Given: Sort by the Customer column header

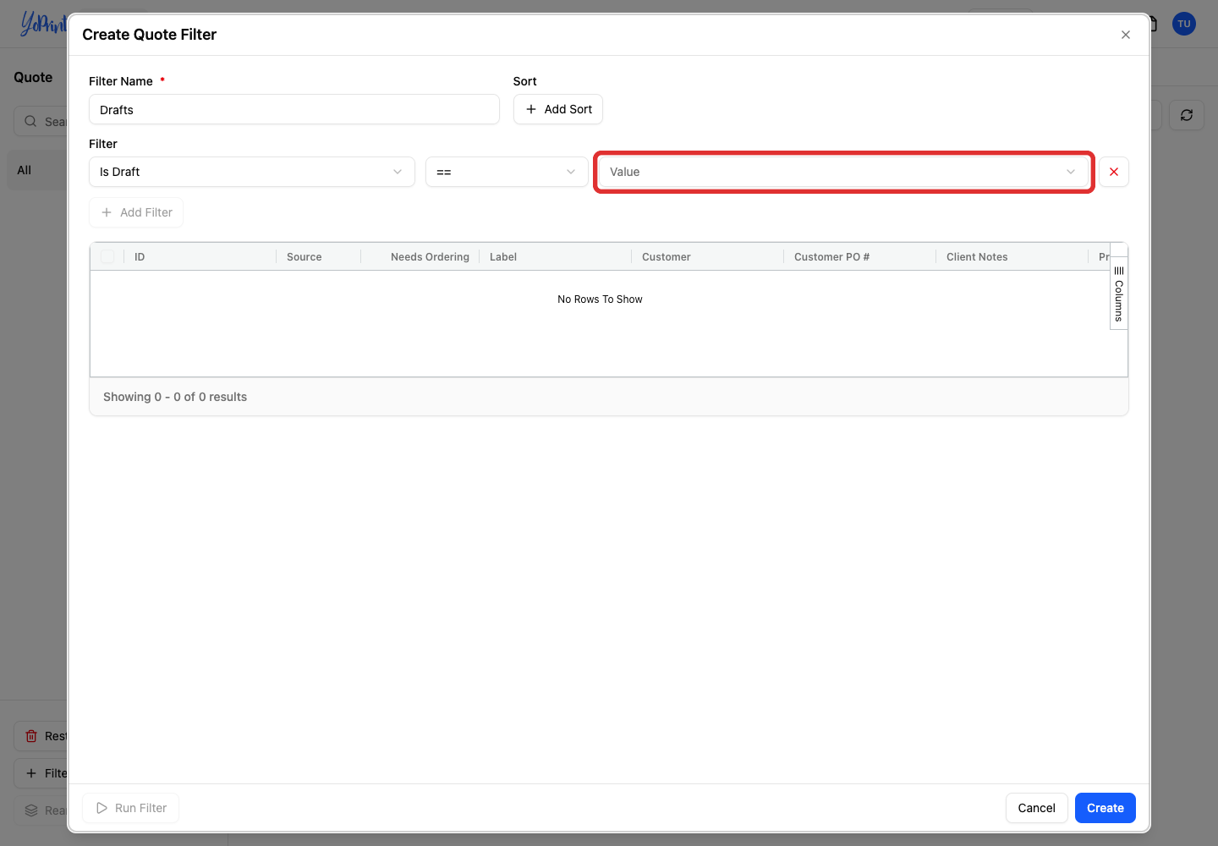Looking at the screenshot, I should pos(707,256).
